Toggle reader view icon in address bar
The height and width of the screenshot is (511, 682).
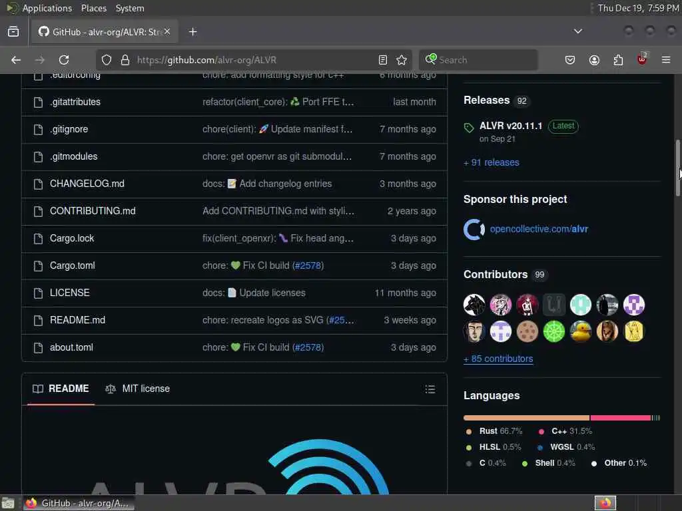(383, 60)
